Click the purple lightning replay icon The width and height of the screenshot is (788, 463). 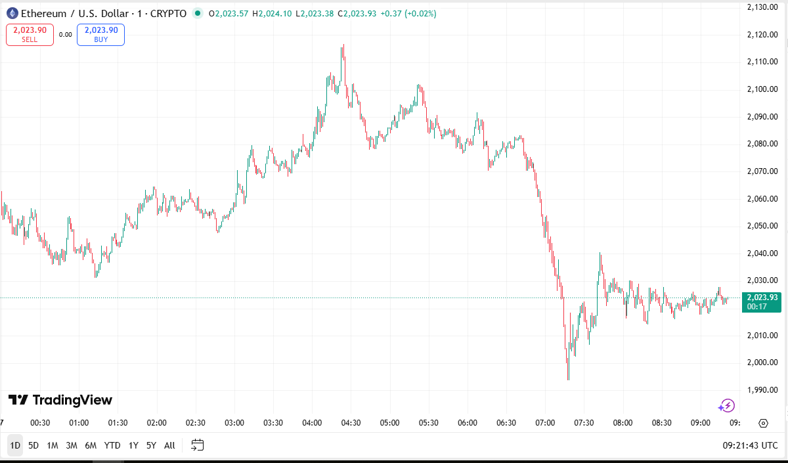pos(726,405)
